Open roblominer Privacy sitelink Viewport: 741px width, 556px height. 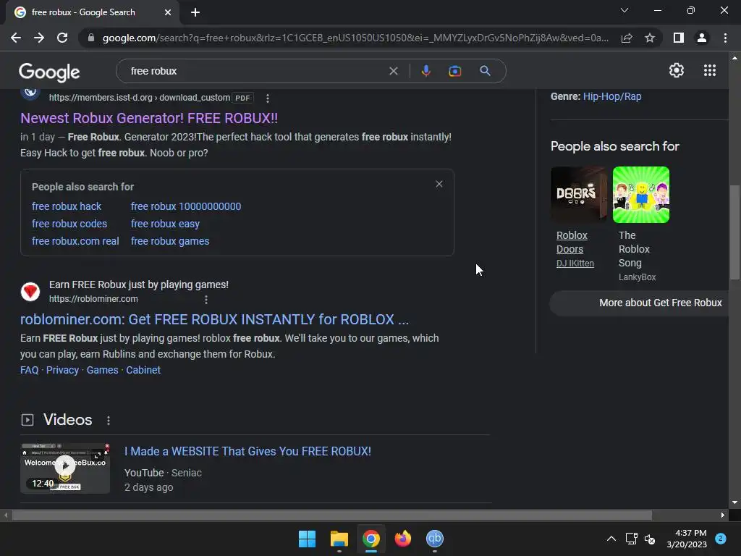coord(62,370)
